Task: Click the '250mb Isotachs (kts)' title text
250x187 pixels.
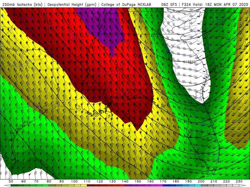Action: coord(22,4)
